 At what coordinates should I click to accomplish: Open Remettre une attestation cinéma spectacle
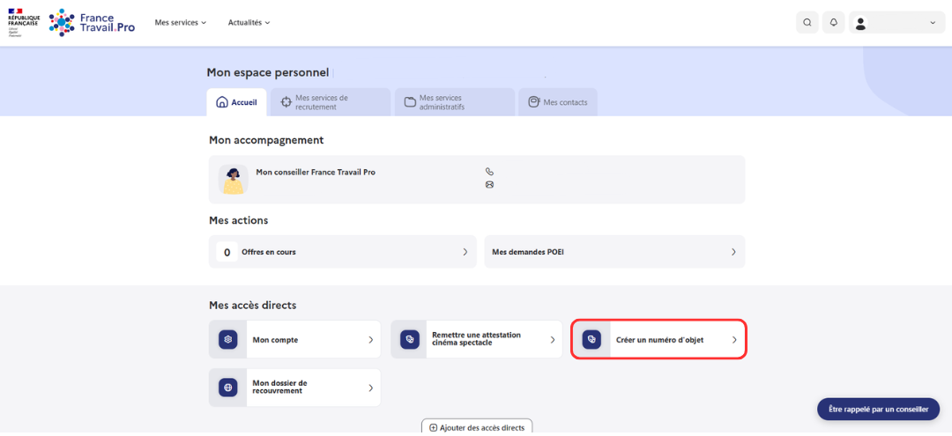[477, 340]
